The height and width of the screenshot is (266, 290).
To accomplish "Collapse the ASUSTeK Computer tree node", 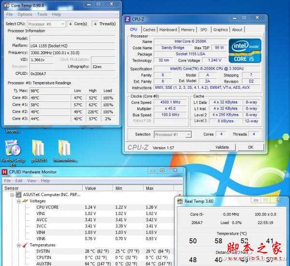I will pyautogui.click(x=12, y=195).
